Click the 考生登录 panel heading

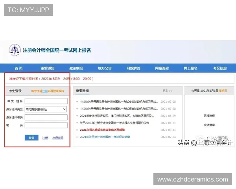15,91
